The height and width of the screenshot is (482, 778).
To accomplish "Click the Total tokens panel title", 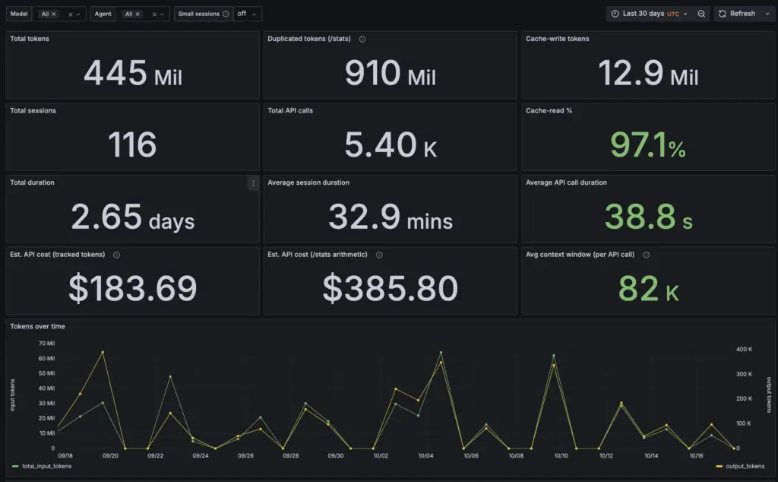I will coord(30,39).
